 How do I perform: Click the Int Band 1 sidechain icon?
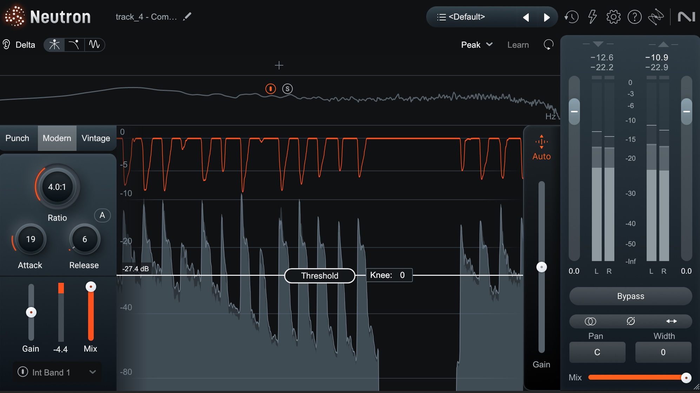23,372
